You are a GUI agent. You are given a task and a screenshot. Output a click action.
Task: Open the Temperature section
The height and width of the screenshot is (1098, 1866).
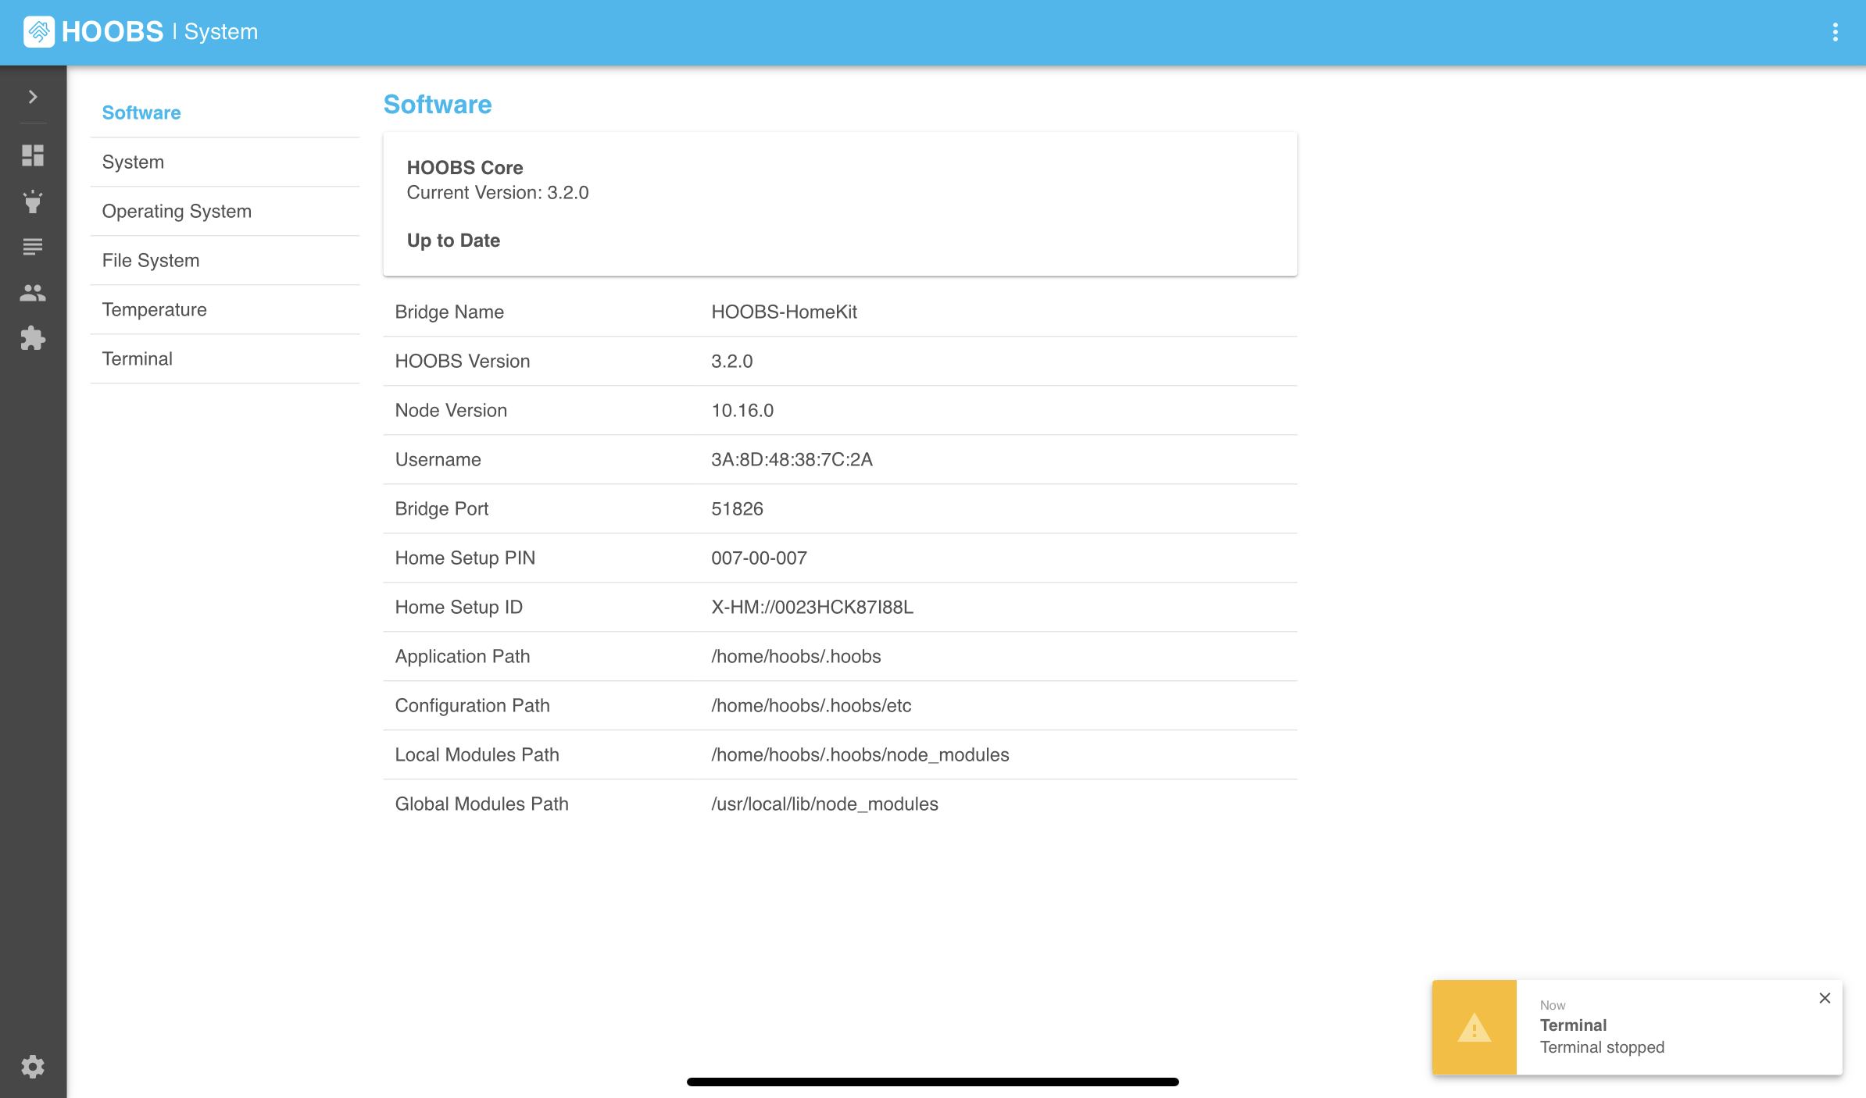tap(154, 309)
